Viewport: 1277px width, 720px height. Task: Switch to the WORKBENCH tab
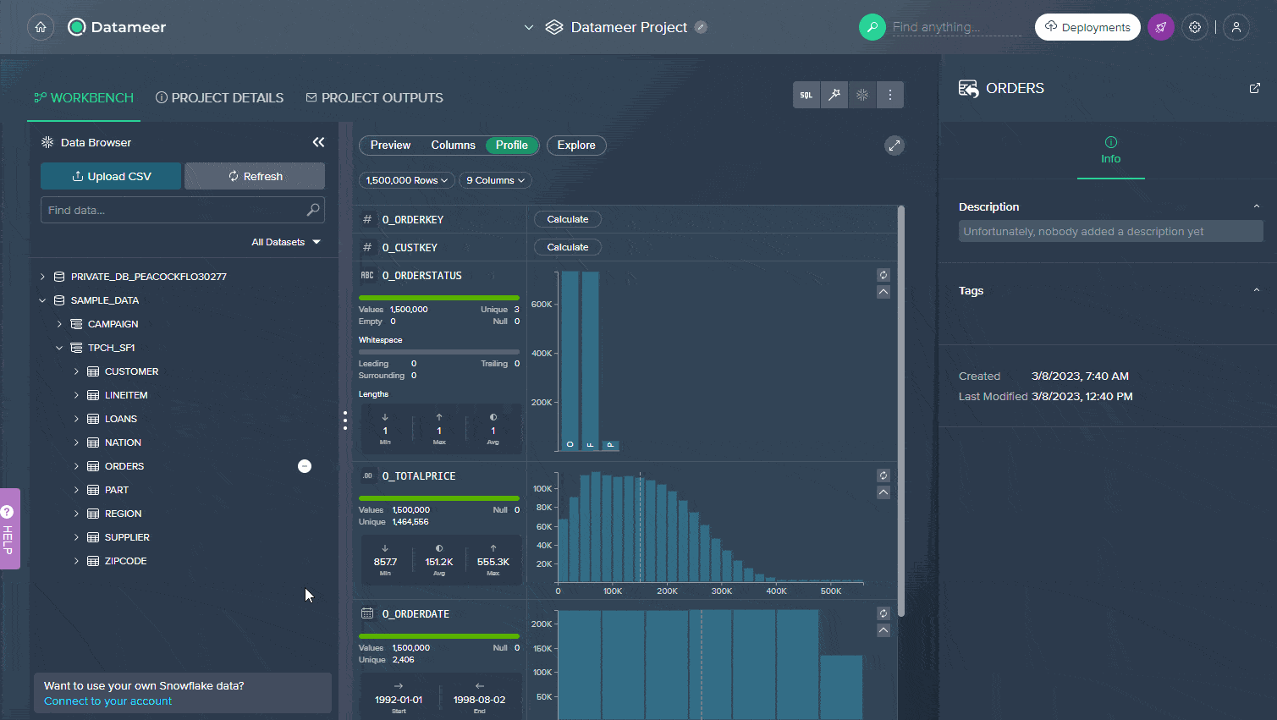(x=84, y=98)
